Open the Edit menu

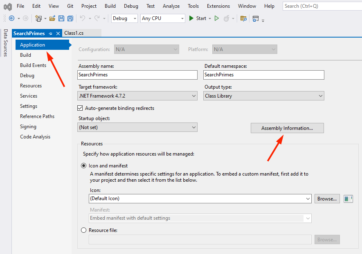pyautogui.click(x=36, y=6)
